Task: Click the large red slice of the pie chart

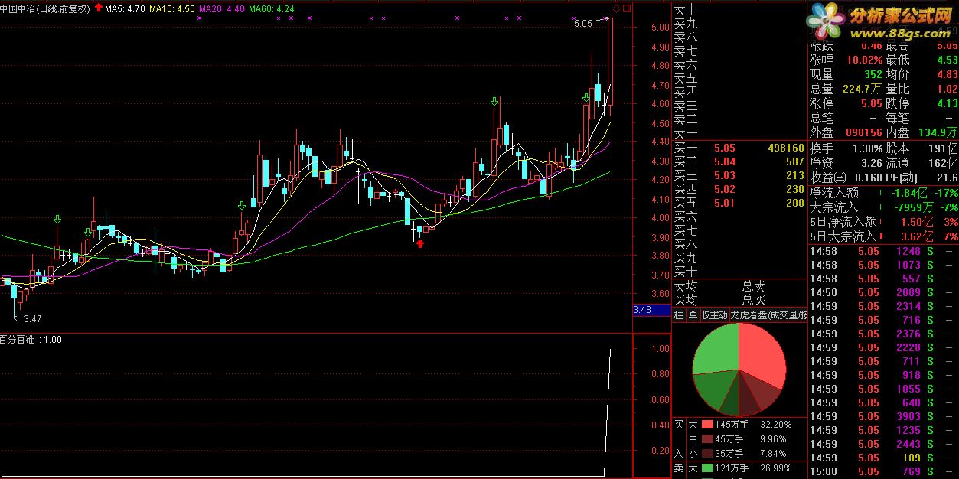Action: point(762,356)
